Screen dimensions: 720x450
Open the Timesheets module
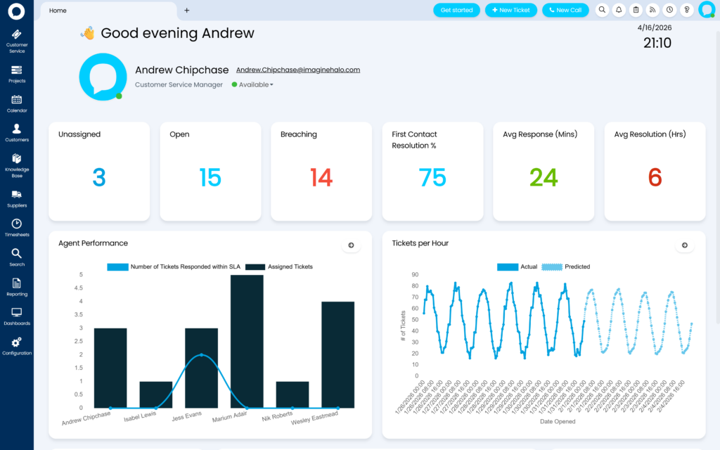(x=17, y=227)
